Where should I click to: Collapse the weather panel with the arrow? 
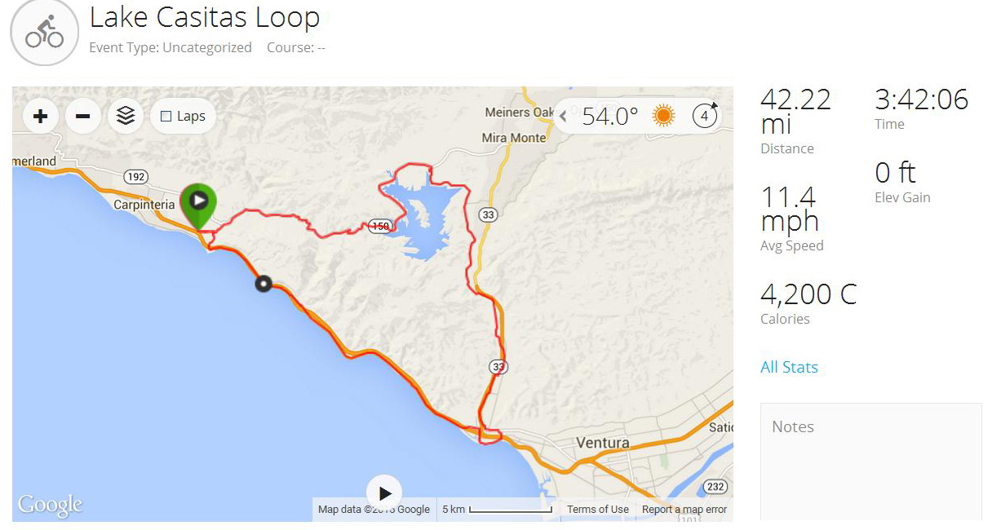[x=563, y=117]
